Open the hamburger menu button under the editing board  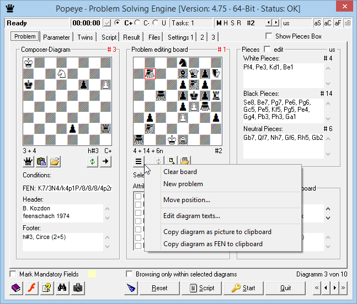[138, 161]
